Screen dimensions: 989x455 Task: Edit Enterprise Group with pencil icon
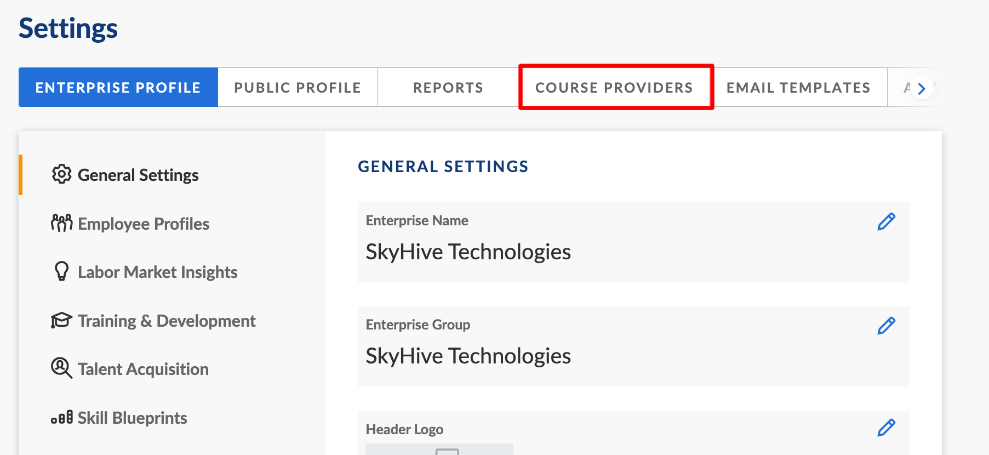(886, 326)
